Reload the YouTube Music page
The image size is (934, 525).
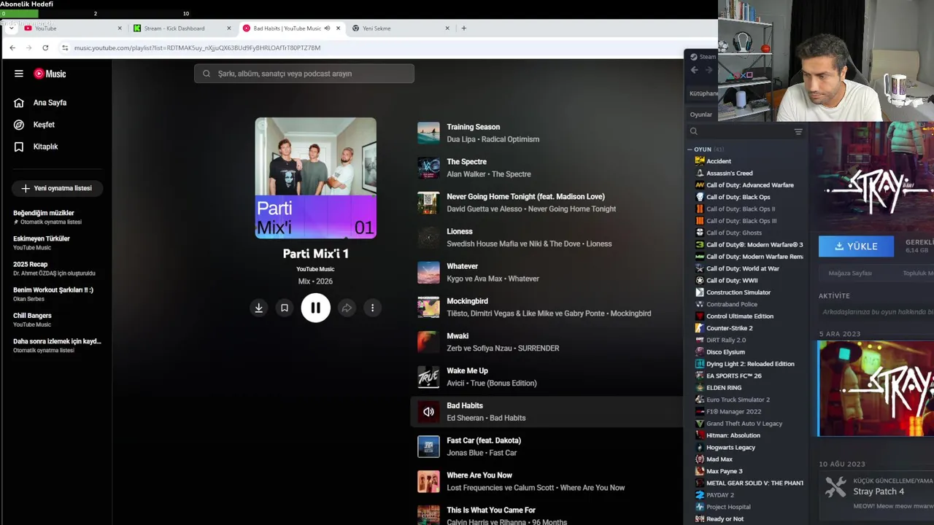[x=45, y=48]
